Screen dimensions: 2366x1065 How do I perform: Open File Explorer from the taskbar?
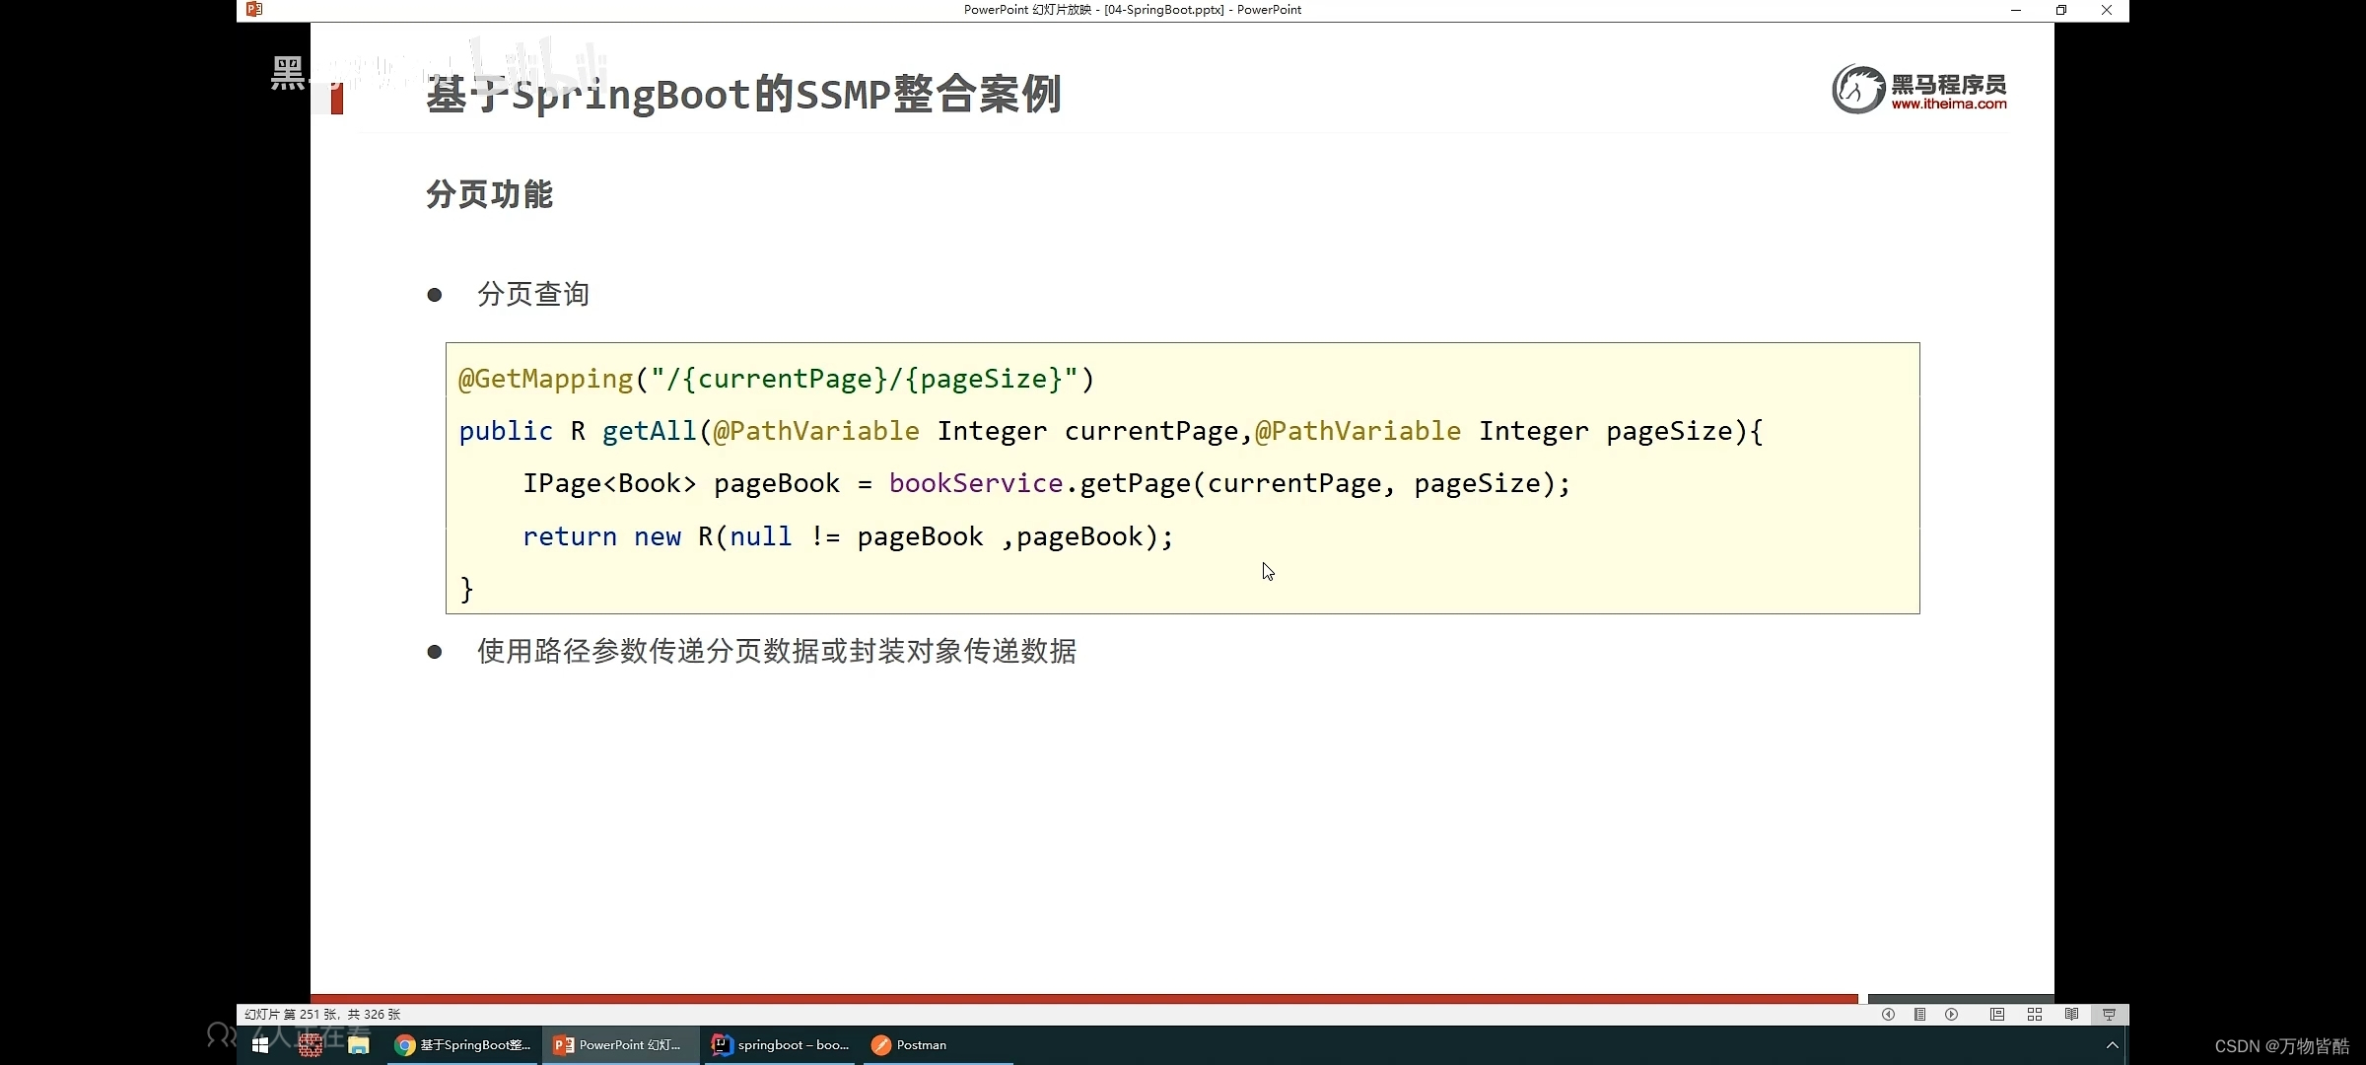coord(358,1045)
